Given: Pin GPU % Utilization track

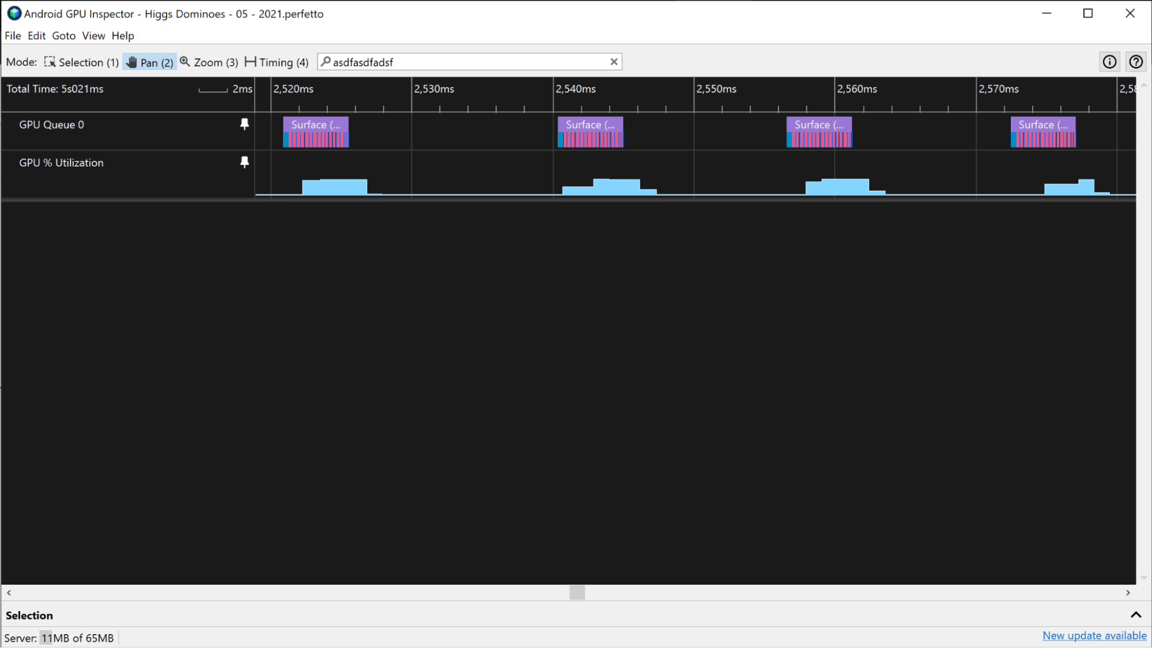Looking at the screenshot, I should tap(244, 162).
